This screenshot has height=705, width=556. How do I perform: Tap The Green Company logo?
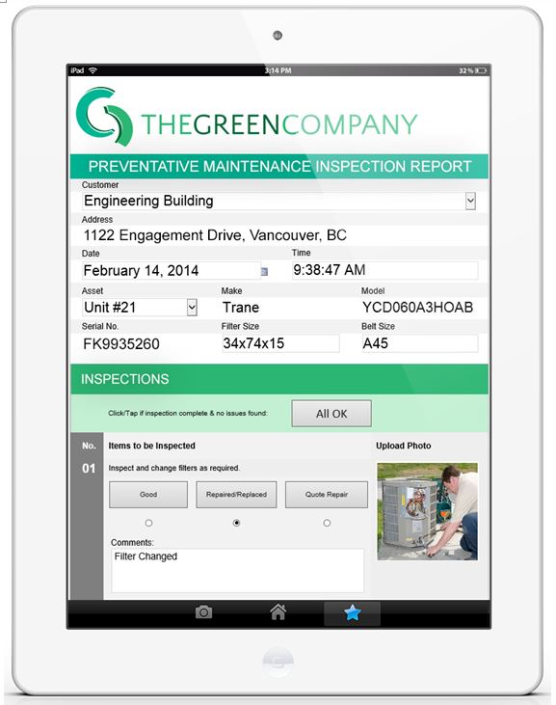coord(247,117)
